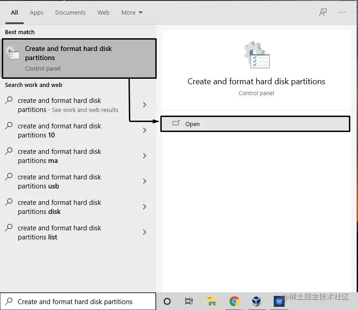Click the Open button in preview pane
The width and height of the screenshot is (358, 310).
point(255,124)
